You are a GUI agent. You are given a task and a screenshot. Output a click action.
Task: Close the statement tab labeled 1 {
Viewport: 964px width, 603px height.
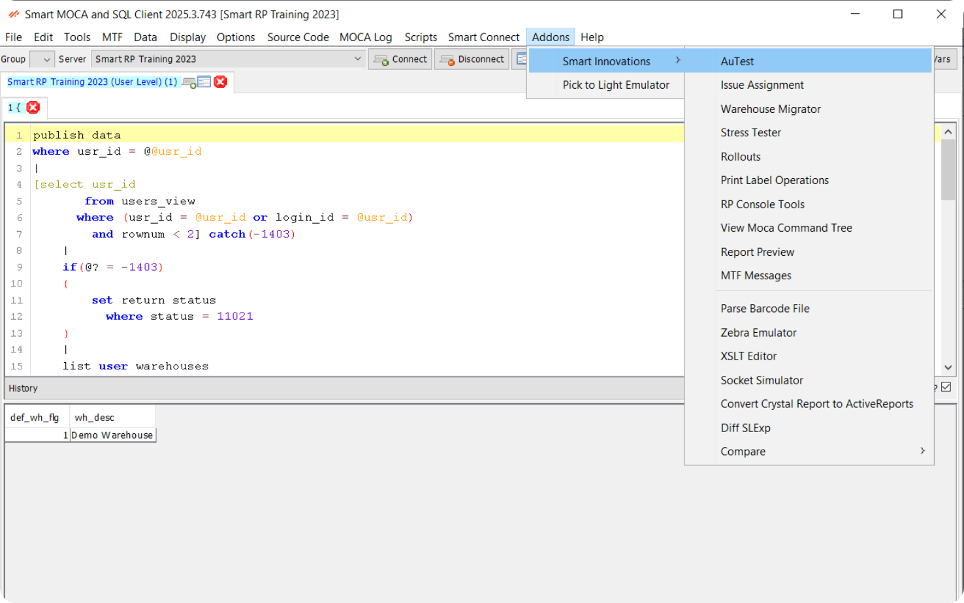pyautogui.click(x=33, y=107)
